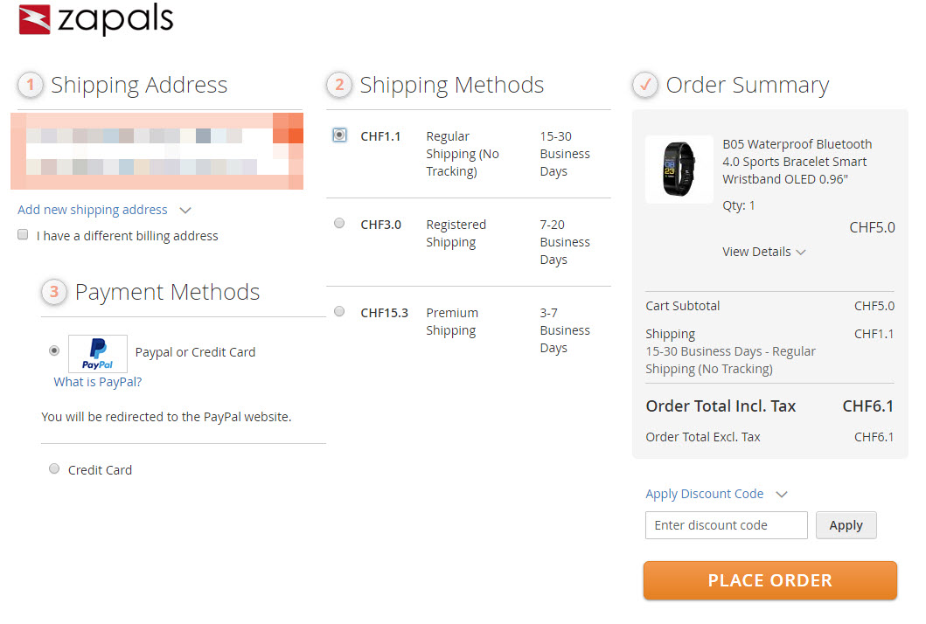Click the Shipping Address step 1 badge
The width and height of the screenshot is (926, 624).
[x=31, y=85]
